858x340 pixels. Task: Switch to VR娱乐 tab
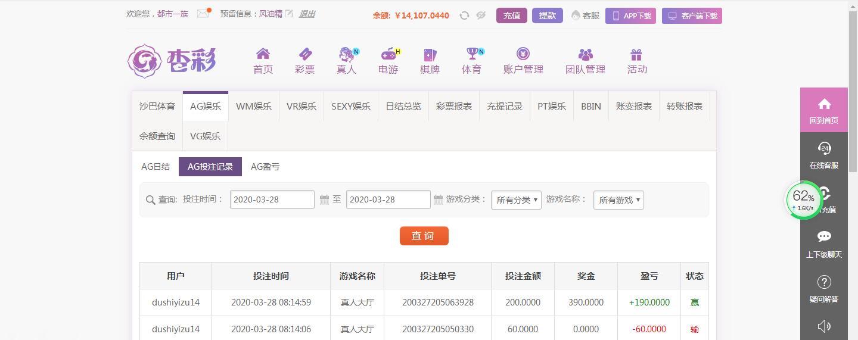tap(301, 106)
